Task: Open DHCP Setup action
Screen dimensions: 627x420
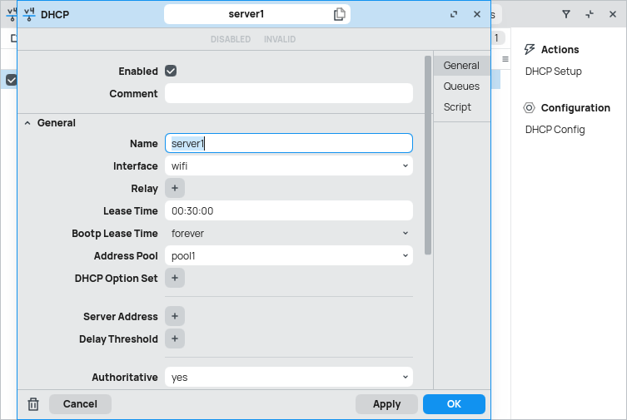Action: click(x=554, y=72)
